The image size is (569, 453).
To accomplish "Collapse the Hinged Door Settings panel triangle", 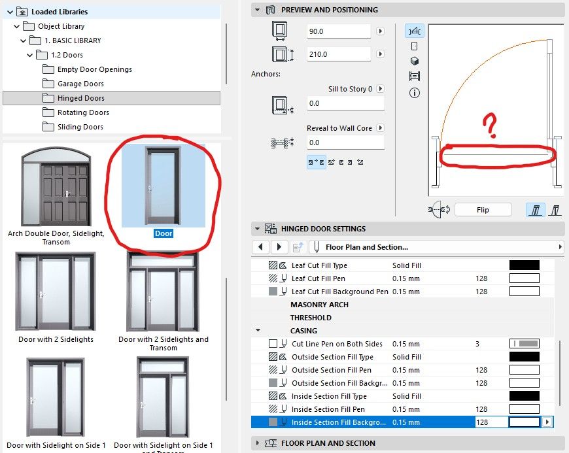I will (257, 229).
